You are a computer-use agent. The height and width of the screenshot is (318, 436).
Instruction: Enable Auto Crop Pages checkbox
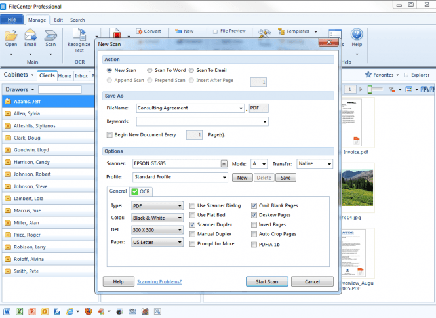click(x=254, y=234)
